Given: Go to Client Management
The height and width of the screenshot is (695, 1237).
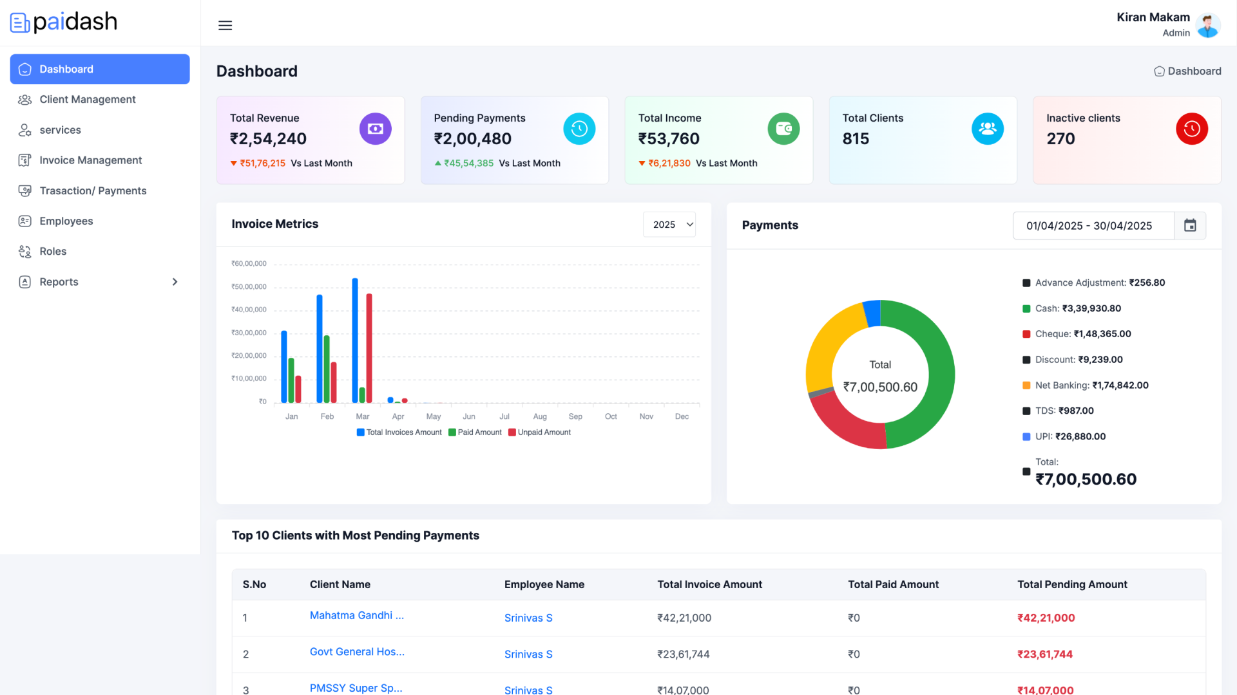Looking at the screenshot, I should (100, 100).
